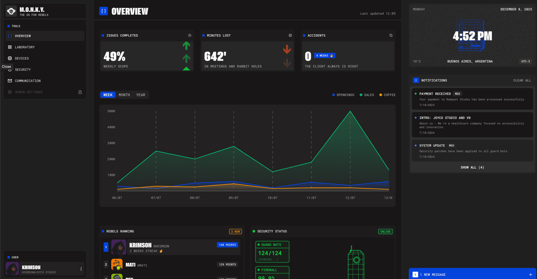This screenshot has width=537, height=279.
Task: Open the Security sidebar item
Action: pyautogui.click(x=23, y=70)
